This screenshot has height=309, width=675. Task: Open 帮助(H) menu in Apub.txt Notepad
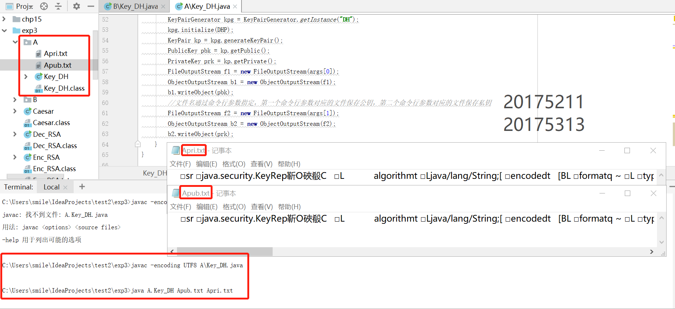(x=289, y=207)
